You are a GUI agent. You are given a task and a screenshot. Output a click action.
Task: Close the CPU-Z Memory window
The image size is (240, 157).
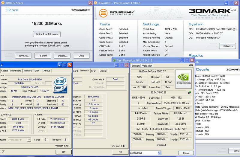tap(126, 65)
